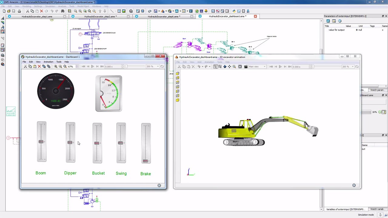Choose pan arrows tool in 3D animation window
This screenshot has width=388, height=218.
click(229, 67)
